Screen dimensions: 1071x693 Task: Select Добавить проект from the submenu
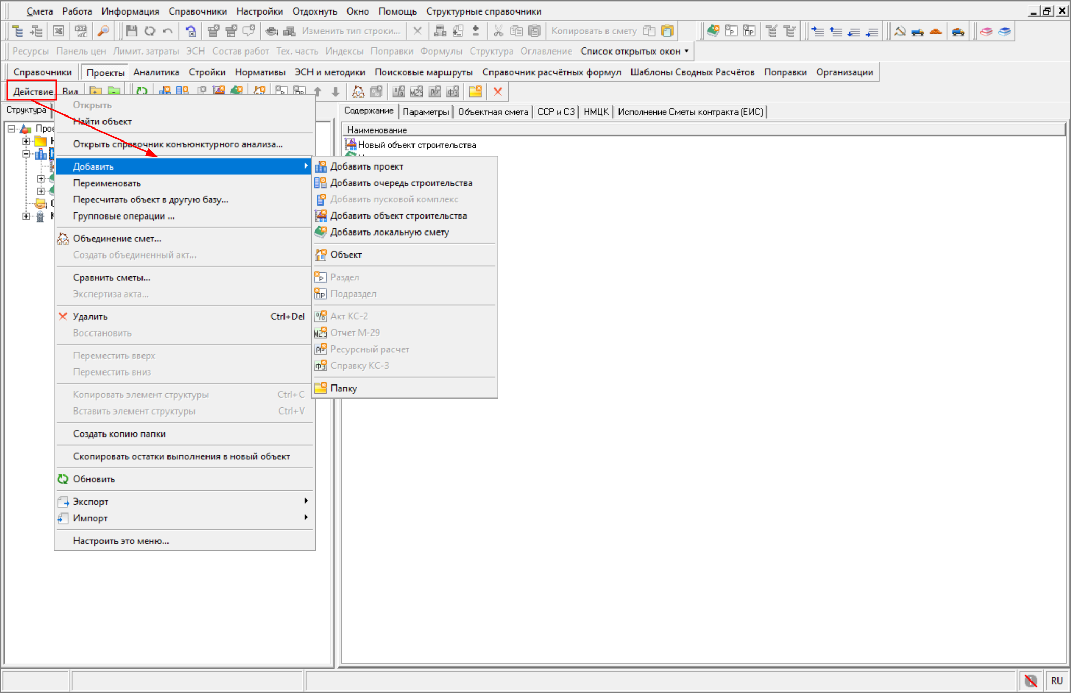405,166
